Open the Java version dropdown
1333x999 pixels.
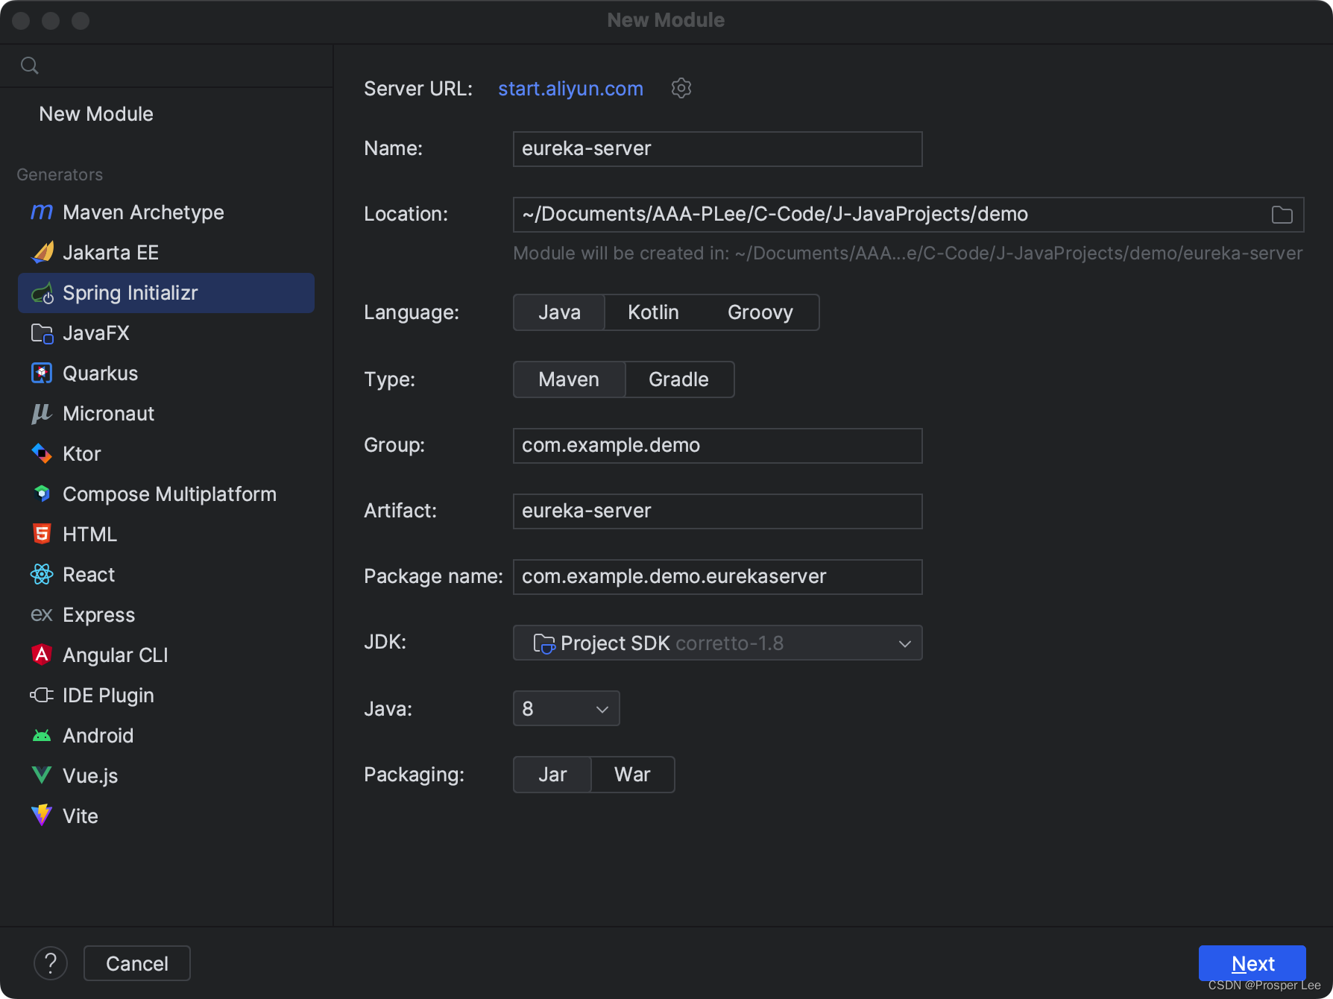point(567,708)
